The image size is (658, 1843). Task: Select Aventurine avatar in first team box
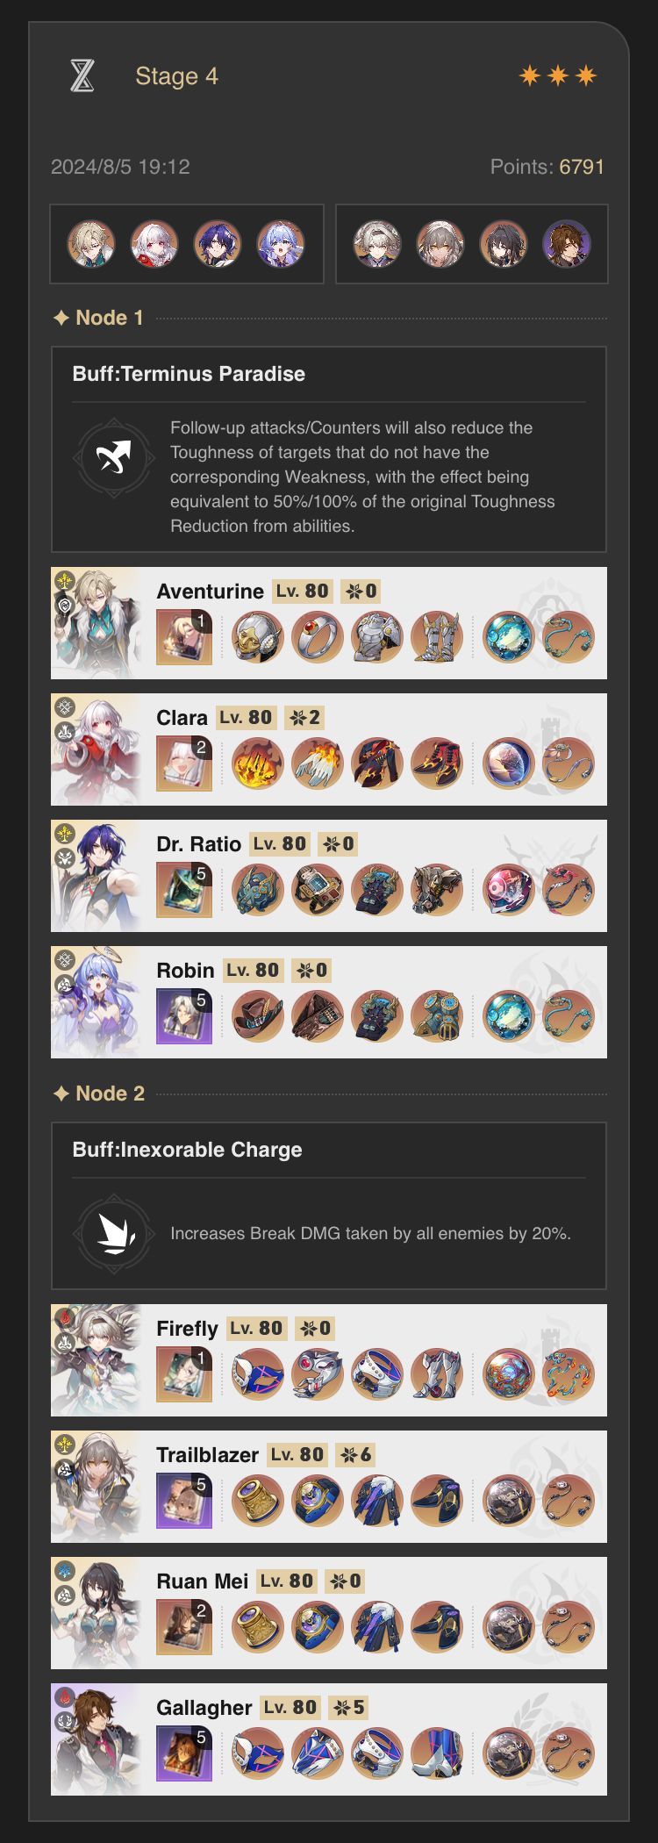tap(91, 244)
